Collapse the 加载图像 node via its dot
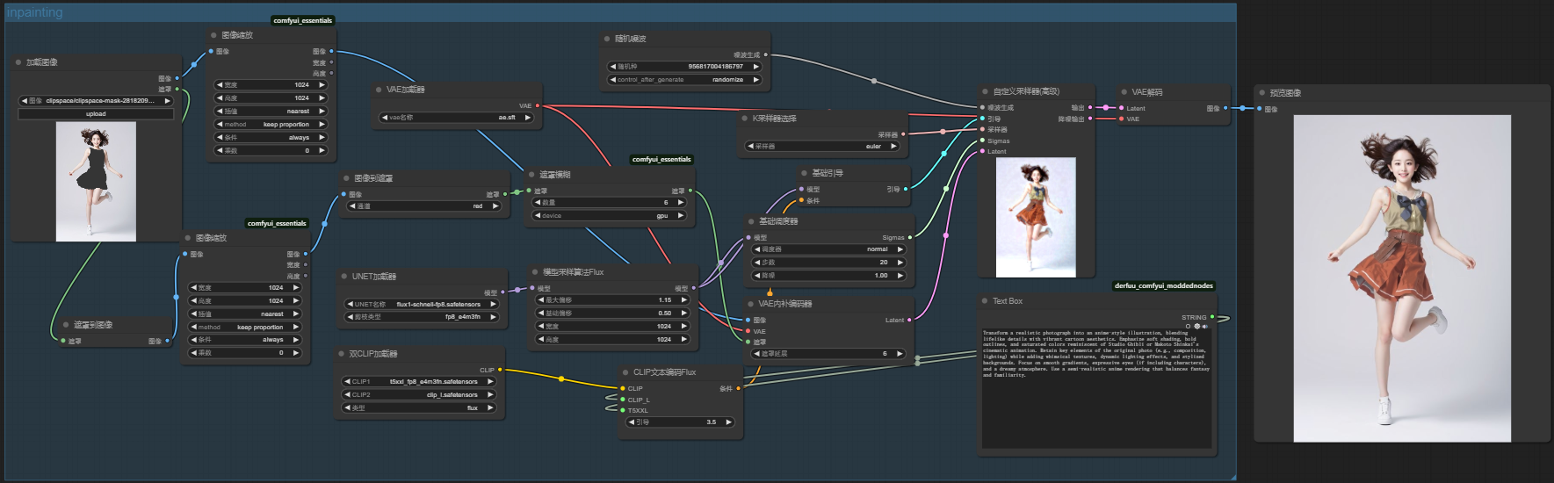Image resolution: width=1554 pixels, height=483 pixels. click(18, 62)
